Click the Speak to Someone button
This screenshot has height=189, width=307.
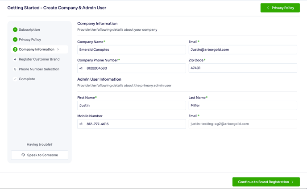(x=40, y=155)
